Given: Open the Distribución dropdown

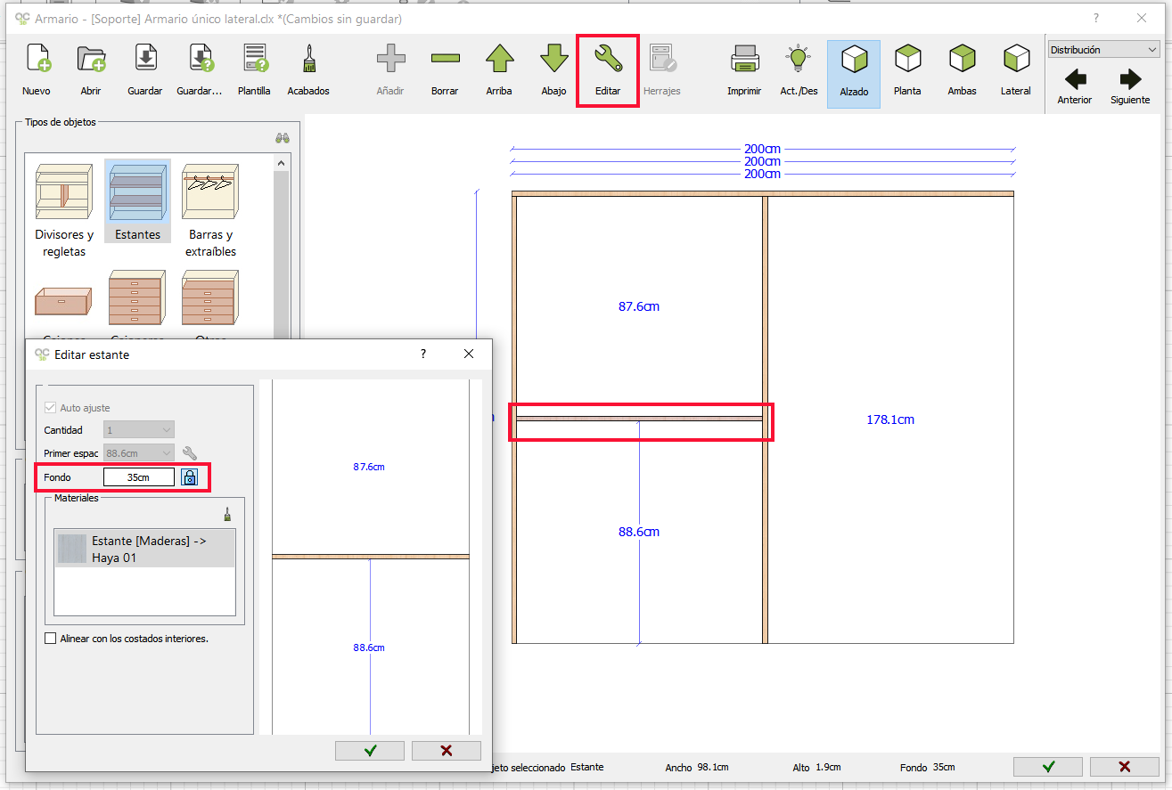Looking at the screenshot, I should (x=1103, y=50).
